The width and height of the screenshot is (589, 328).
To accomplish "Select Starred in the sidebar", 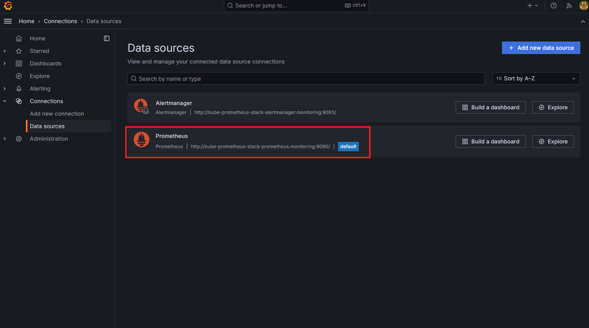I will (x=40, y=51).
